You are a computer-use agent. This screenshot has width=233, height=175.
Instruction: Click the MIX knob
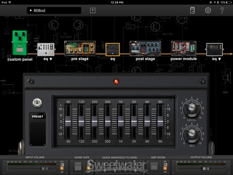192,134
